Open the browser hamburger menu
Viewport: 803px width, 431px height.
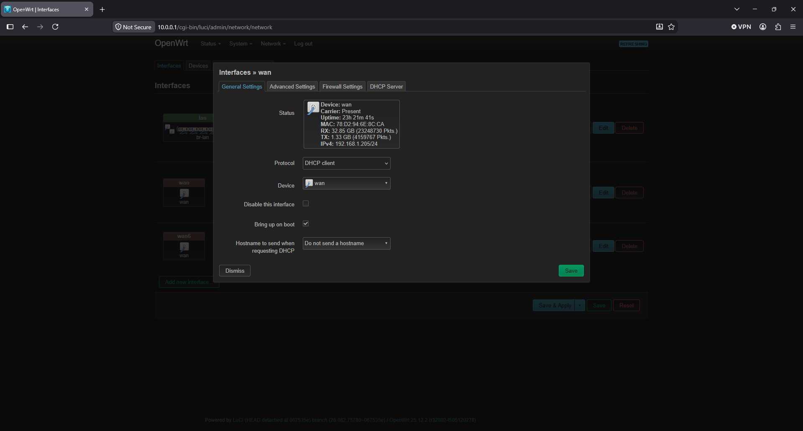click(793, 27)
